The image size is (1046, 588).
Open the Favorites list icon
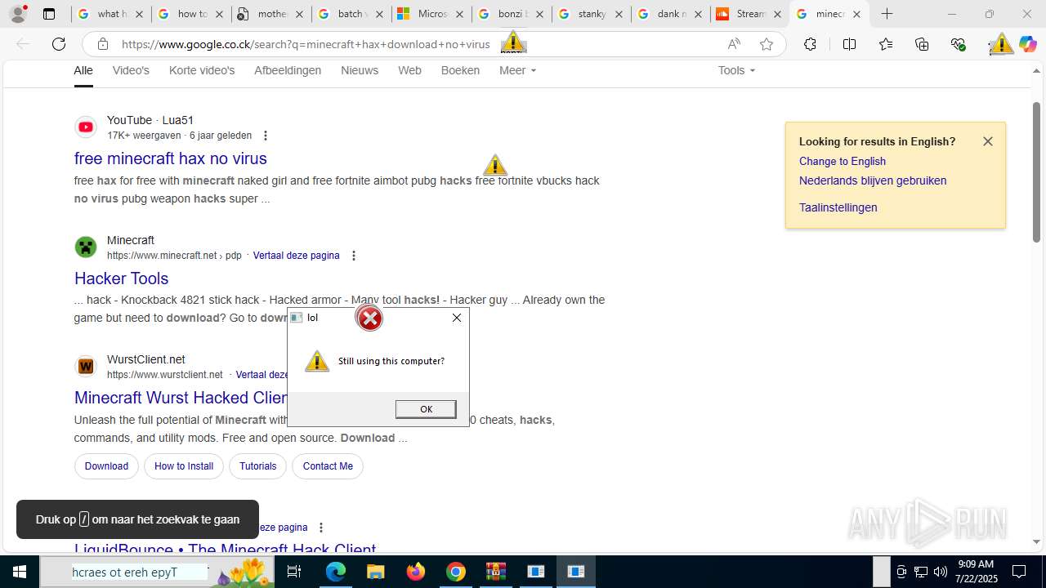coord(886,44)
